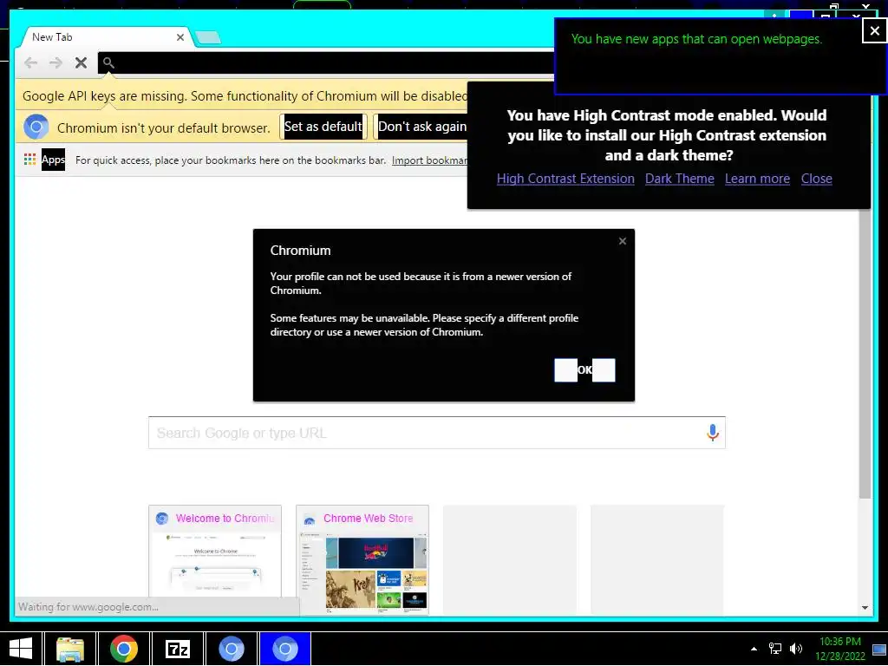This screenshot has height=666, width=888.
Task: Open the network status tray icon
Action: click(774, 649)
